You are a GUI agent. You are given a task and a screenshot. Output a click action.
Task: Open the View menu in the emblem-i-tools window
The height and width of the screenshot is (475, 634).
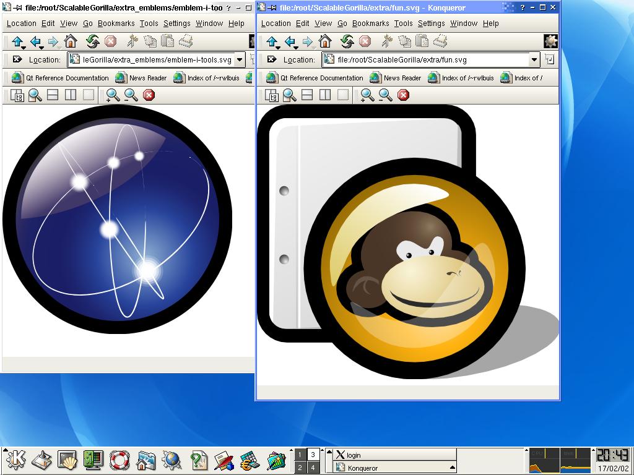(x=69, y=24)
